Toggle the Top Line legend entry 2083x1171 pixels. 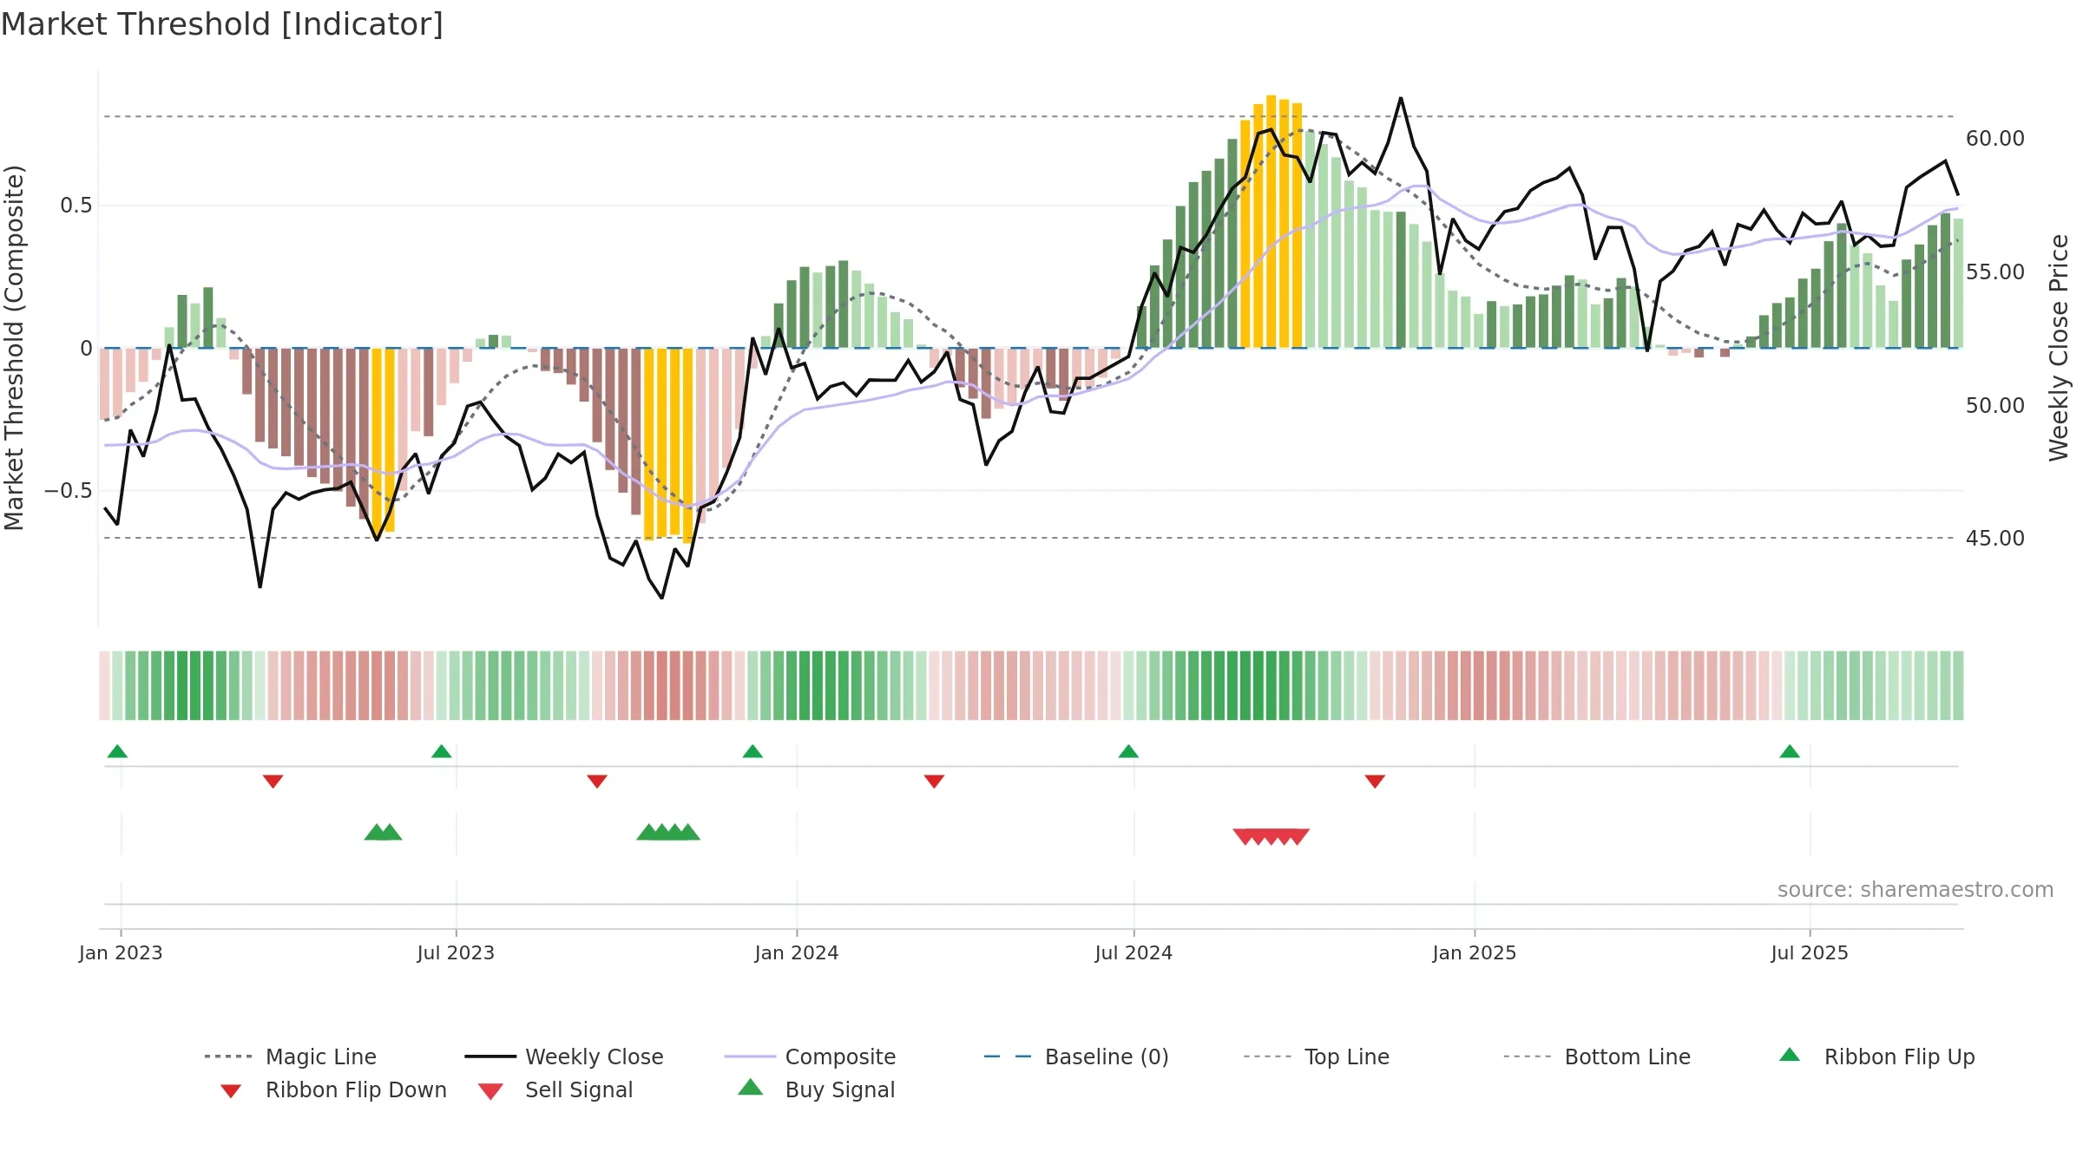point(1317,1057)
